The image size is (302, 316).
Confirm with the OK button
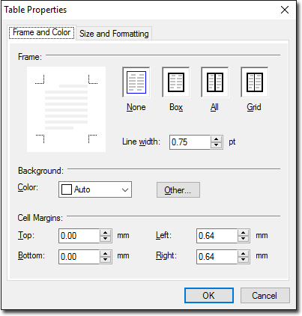(209, 296)
